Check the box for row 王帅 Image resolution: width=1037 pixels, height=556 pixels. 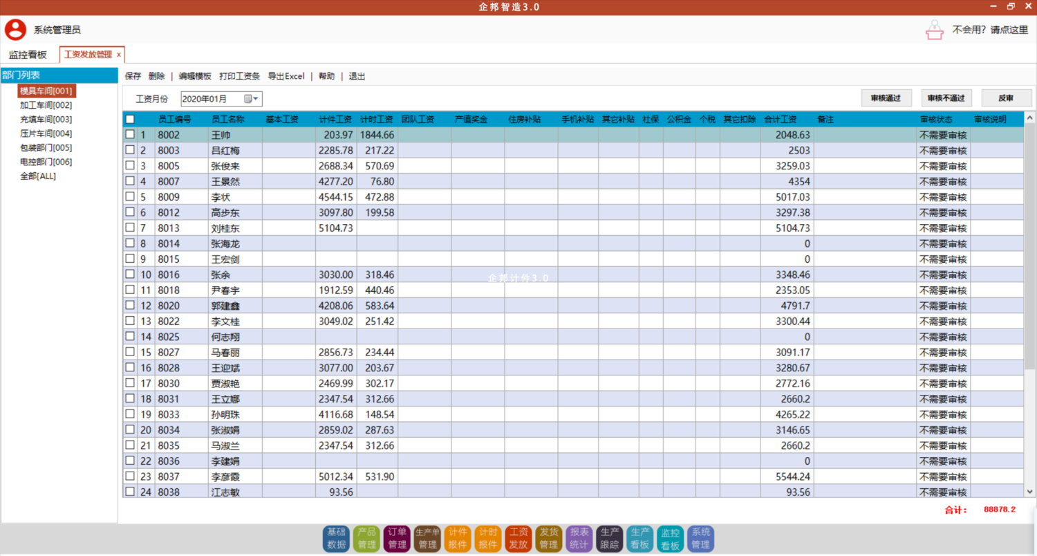[x=130, y=134]
